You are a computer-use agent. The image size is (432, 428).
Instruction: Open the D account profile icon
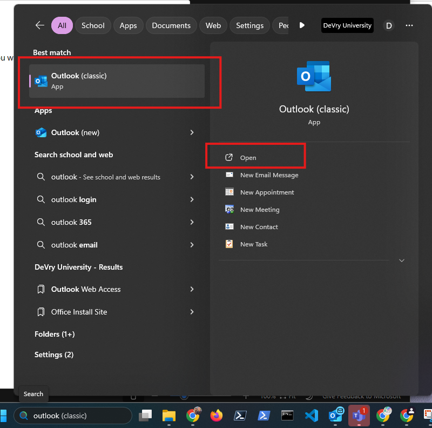click(x=389, y=25)
